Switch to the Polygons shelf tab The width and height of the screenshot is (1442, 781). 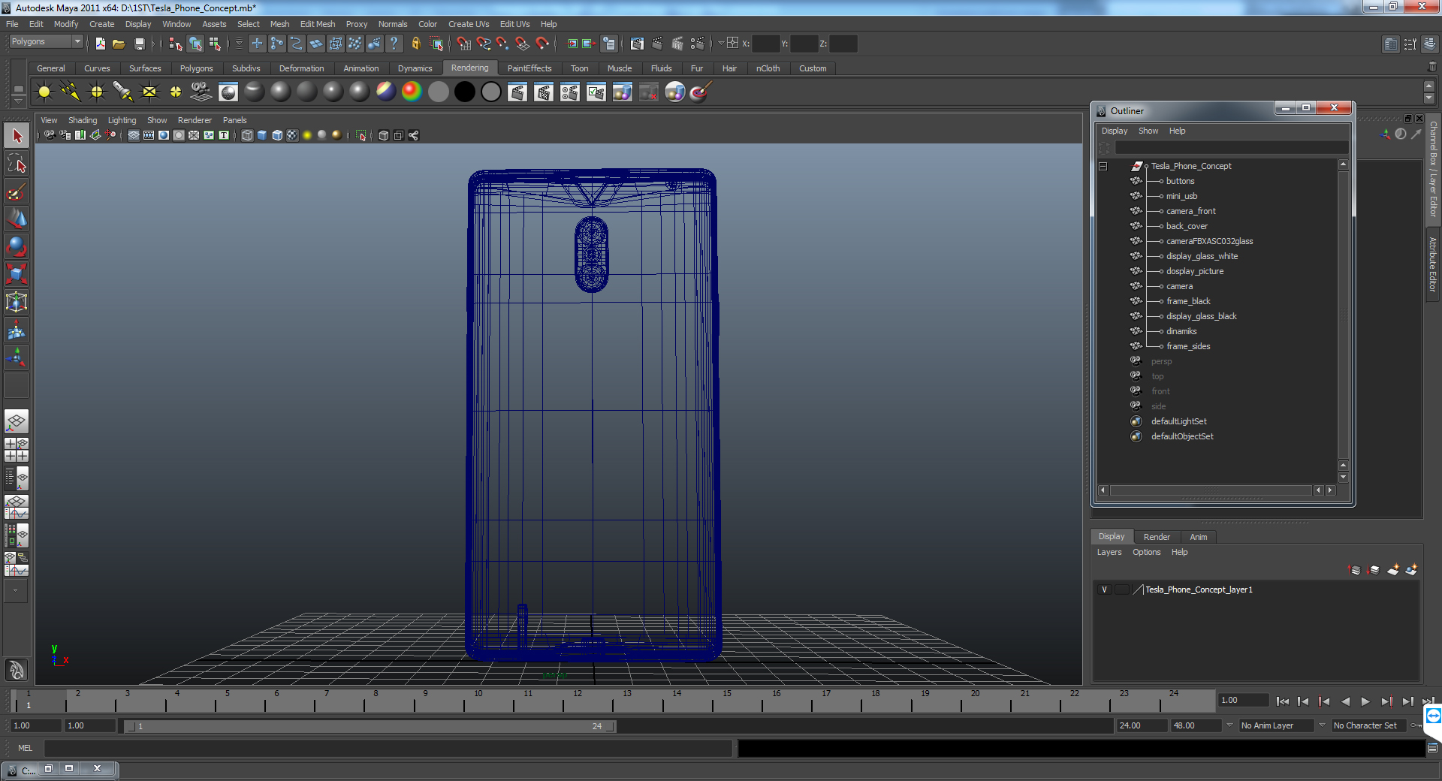196,68
